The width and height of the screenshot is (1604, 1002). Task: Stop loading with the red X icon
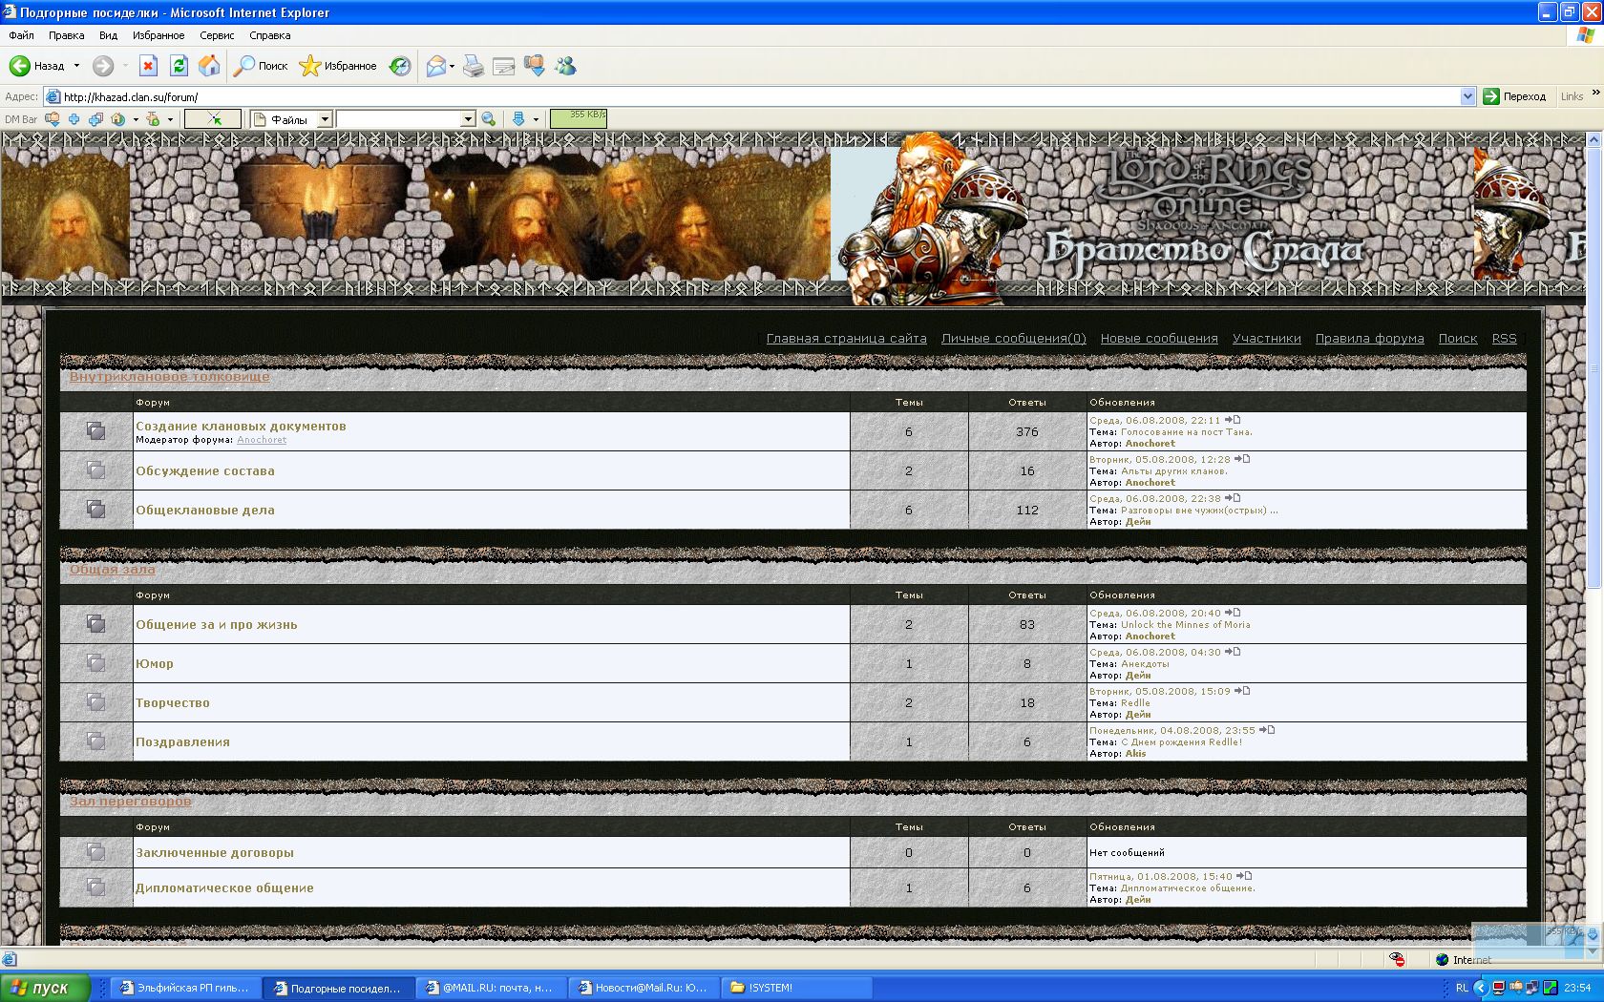click(x=148, y=66)
